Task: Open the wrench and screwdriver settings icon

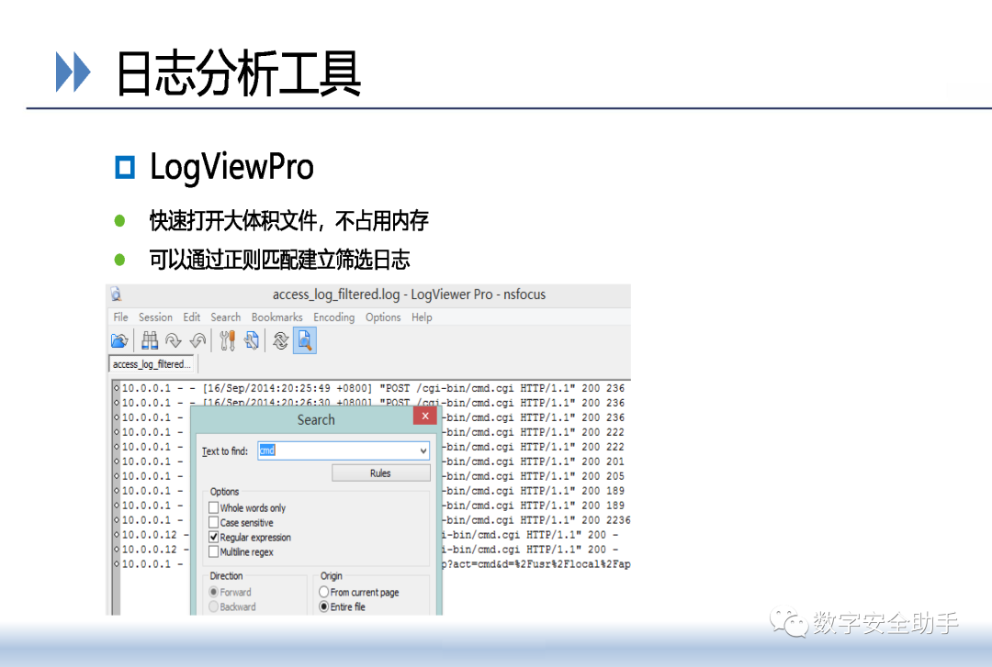Action: [227, 340]
